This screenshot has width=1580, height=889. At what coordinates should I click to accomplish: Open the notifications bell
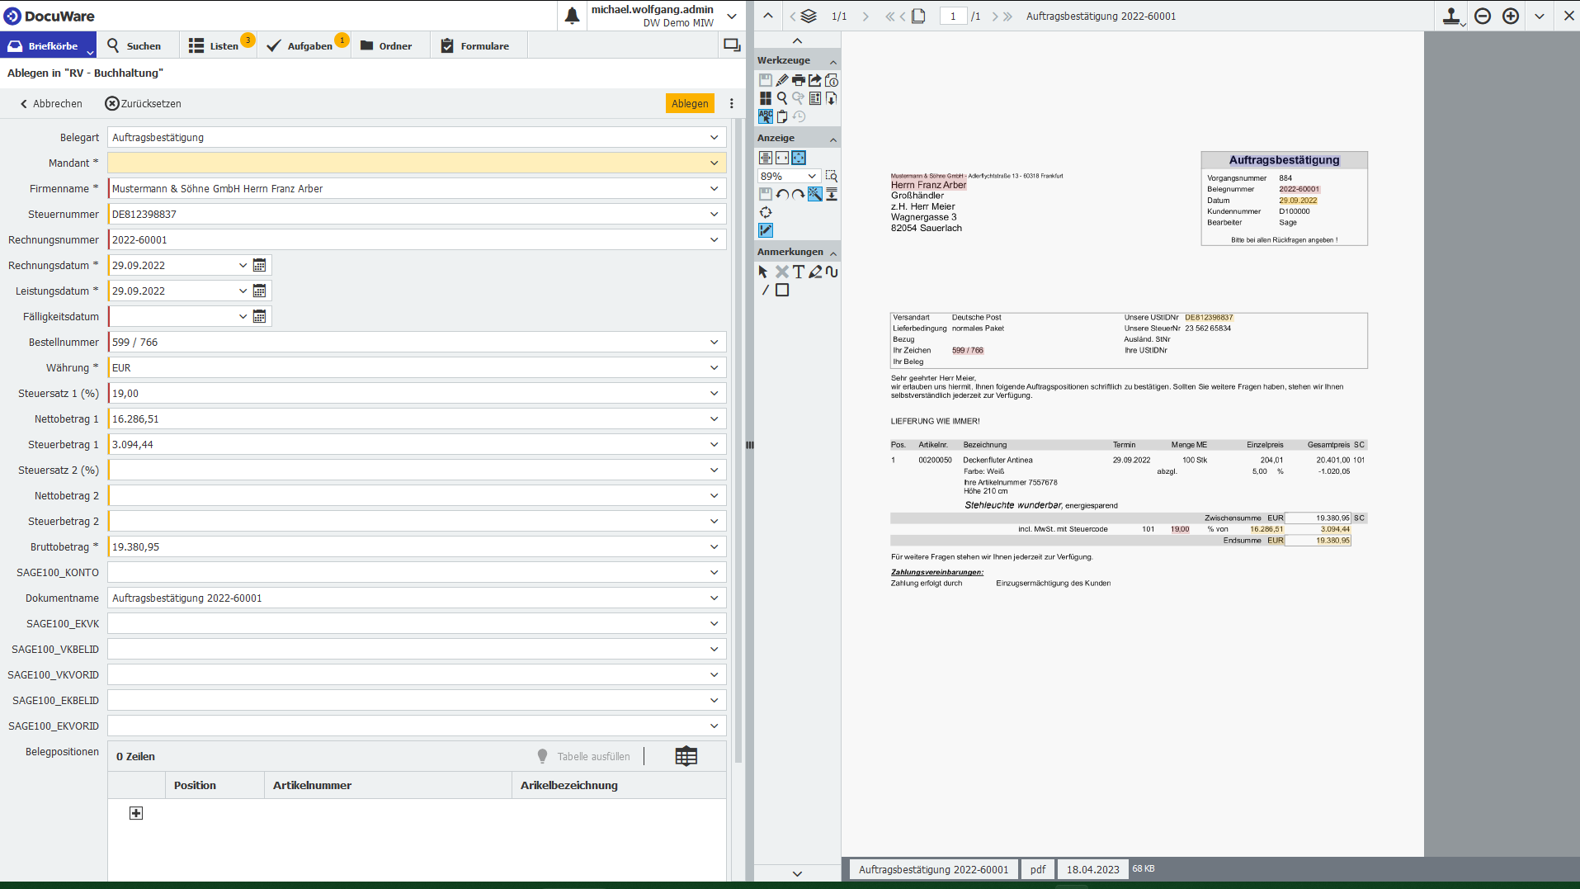tap(572, 16)
